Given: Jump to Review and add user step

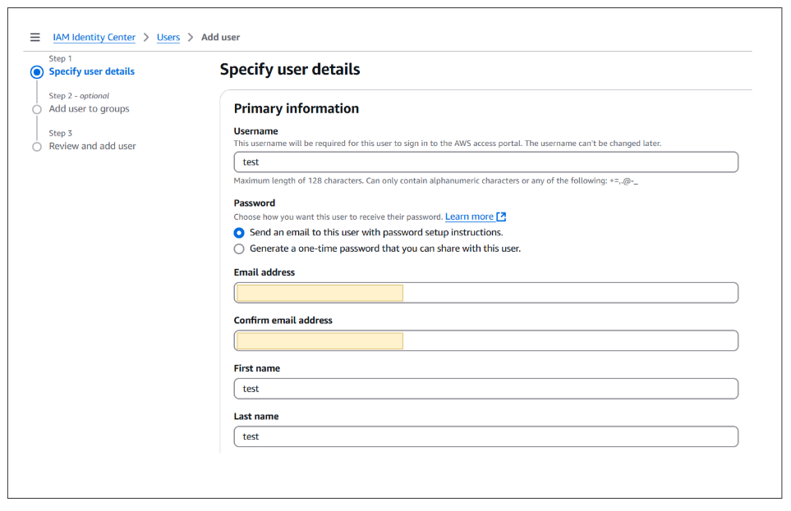Looking at the screenshot, I should (92, 147).
